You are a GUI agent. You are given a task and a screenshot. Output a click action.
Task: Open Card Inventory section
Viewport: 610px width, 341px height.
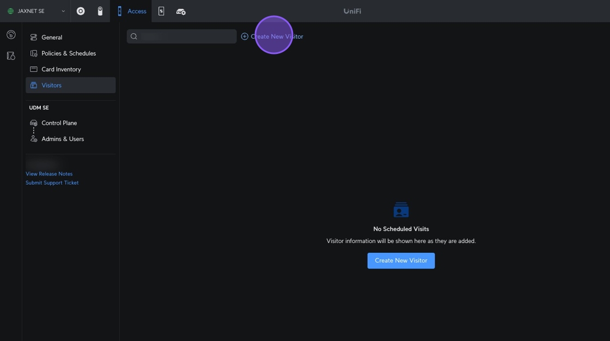61,69
